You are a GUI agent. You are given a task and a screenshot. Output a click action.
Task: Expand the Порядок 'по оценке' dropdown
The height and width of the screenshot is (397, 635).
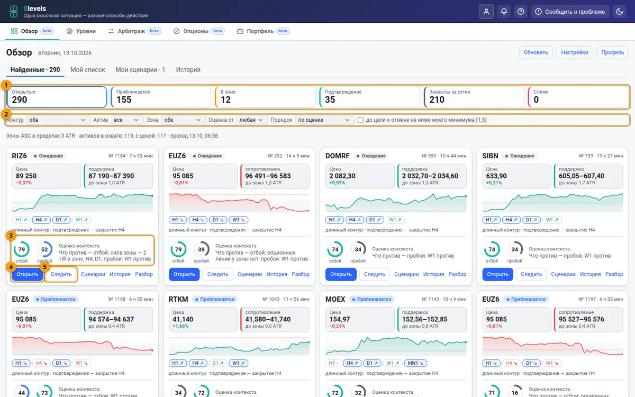(325, 120)
